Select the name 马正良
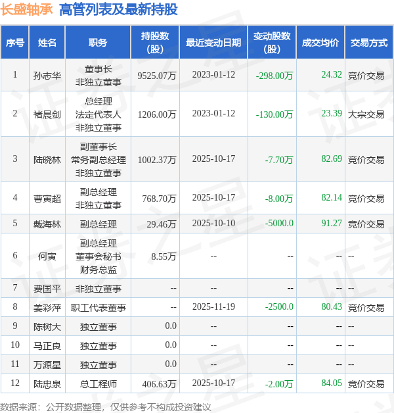 pos(47,346)
